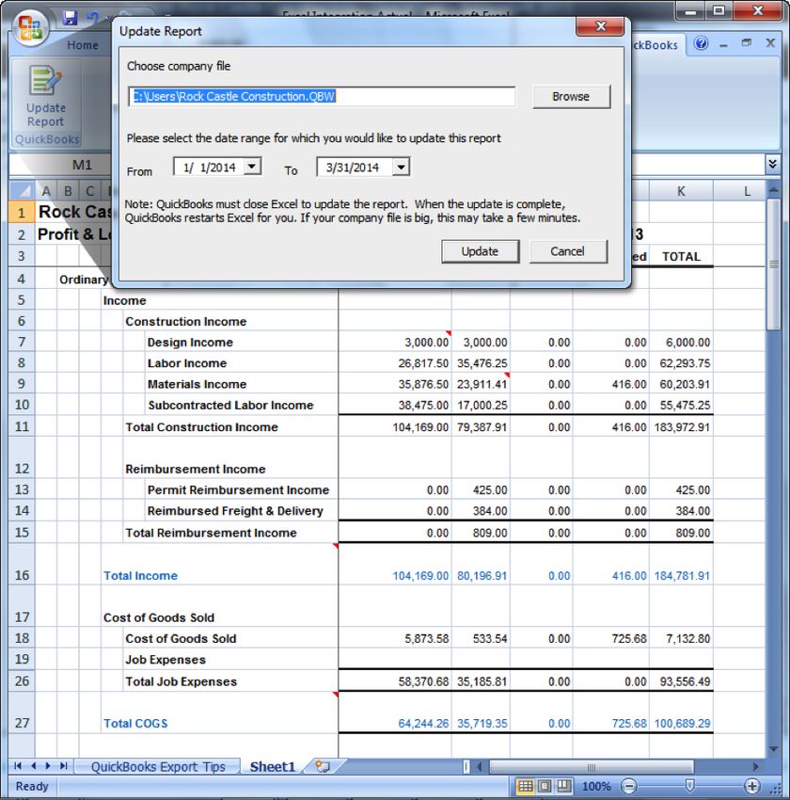Click the Subcontracted Labor Income label
This screenshot has width=790, height=800.
pos(230,405)
